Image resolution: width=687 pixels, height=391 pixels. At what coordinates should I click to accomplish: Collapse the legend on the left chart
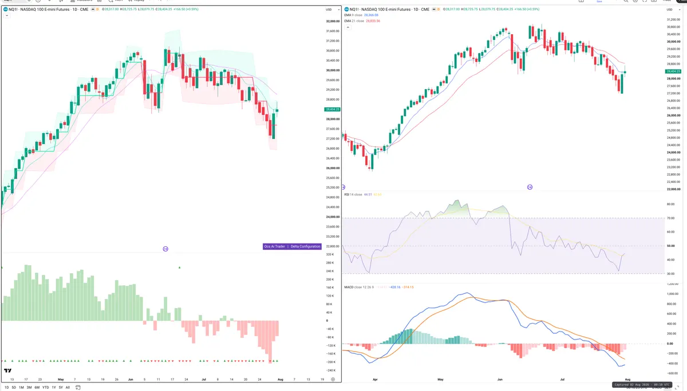point(6,16)
